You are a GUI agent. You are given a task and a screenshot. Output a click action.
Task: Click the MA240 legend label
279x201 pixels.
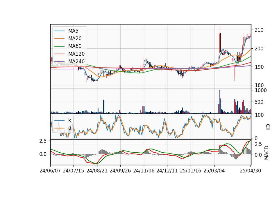[76, 61]
